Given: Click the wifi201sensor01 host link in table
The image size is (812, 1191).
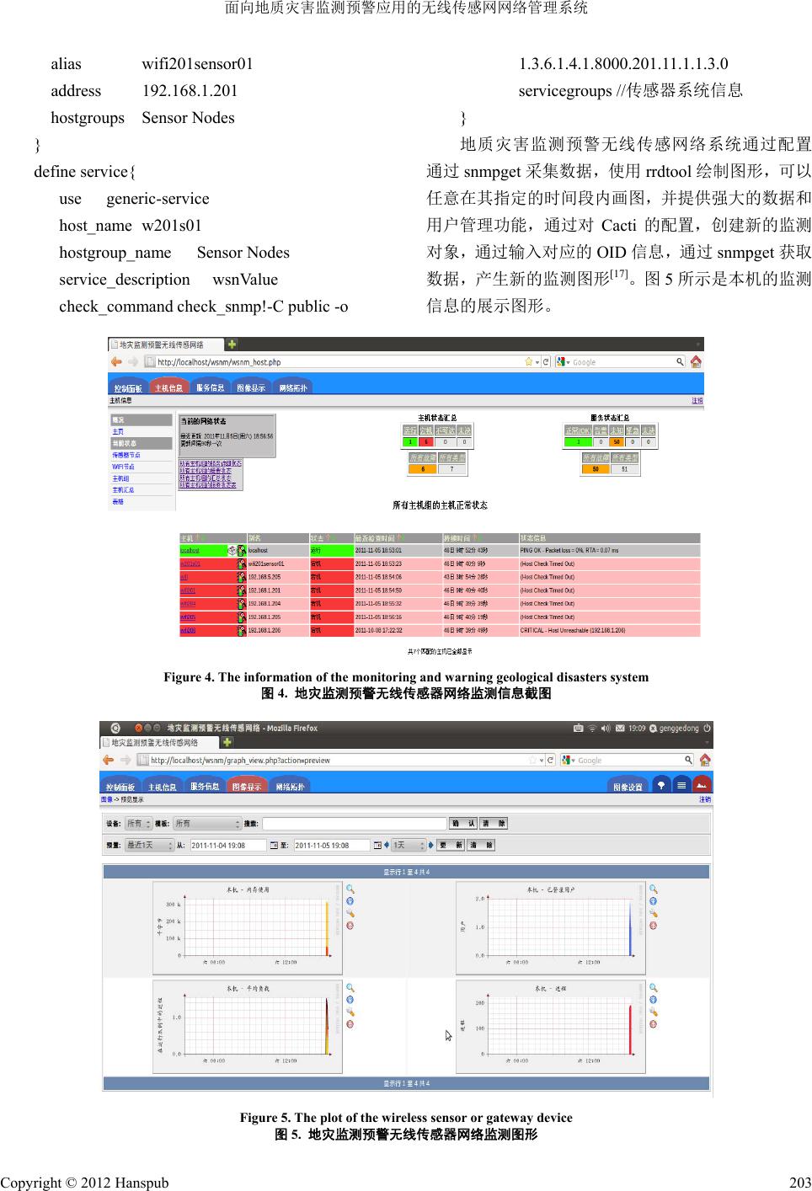Looking at the screenshot, I should coord(190,564).
